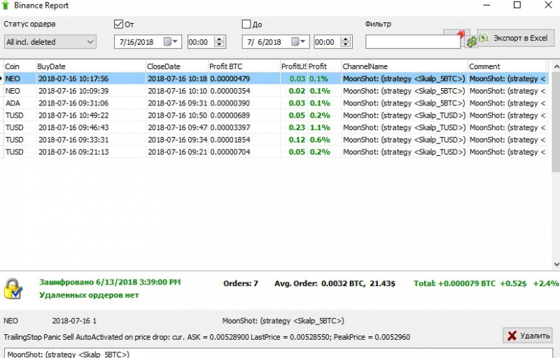
Task: Click the Удаленных ордеров нет text
Action: point(89,295)
